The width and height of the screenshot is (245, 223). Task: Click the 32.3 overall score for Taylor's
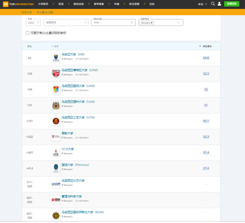tap(206, 137)
